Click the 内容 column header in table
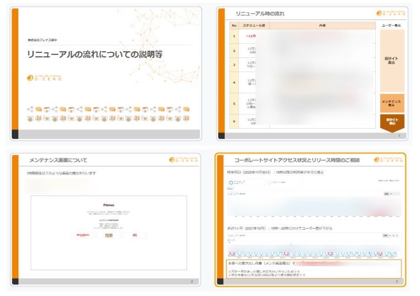Screen dimensions: 420x296 [322, 25]
